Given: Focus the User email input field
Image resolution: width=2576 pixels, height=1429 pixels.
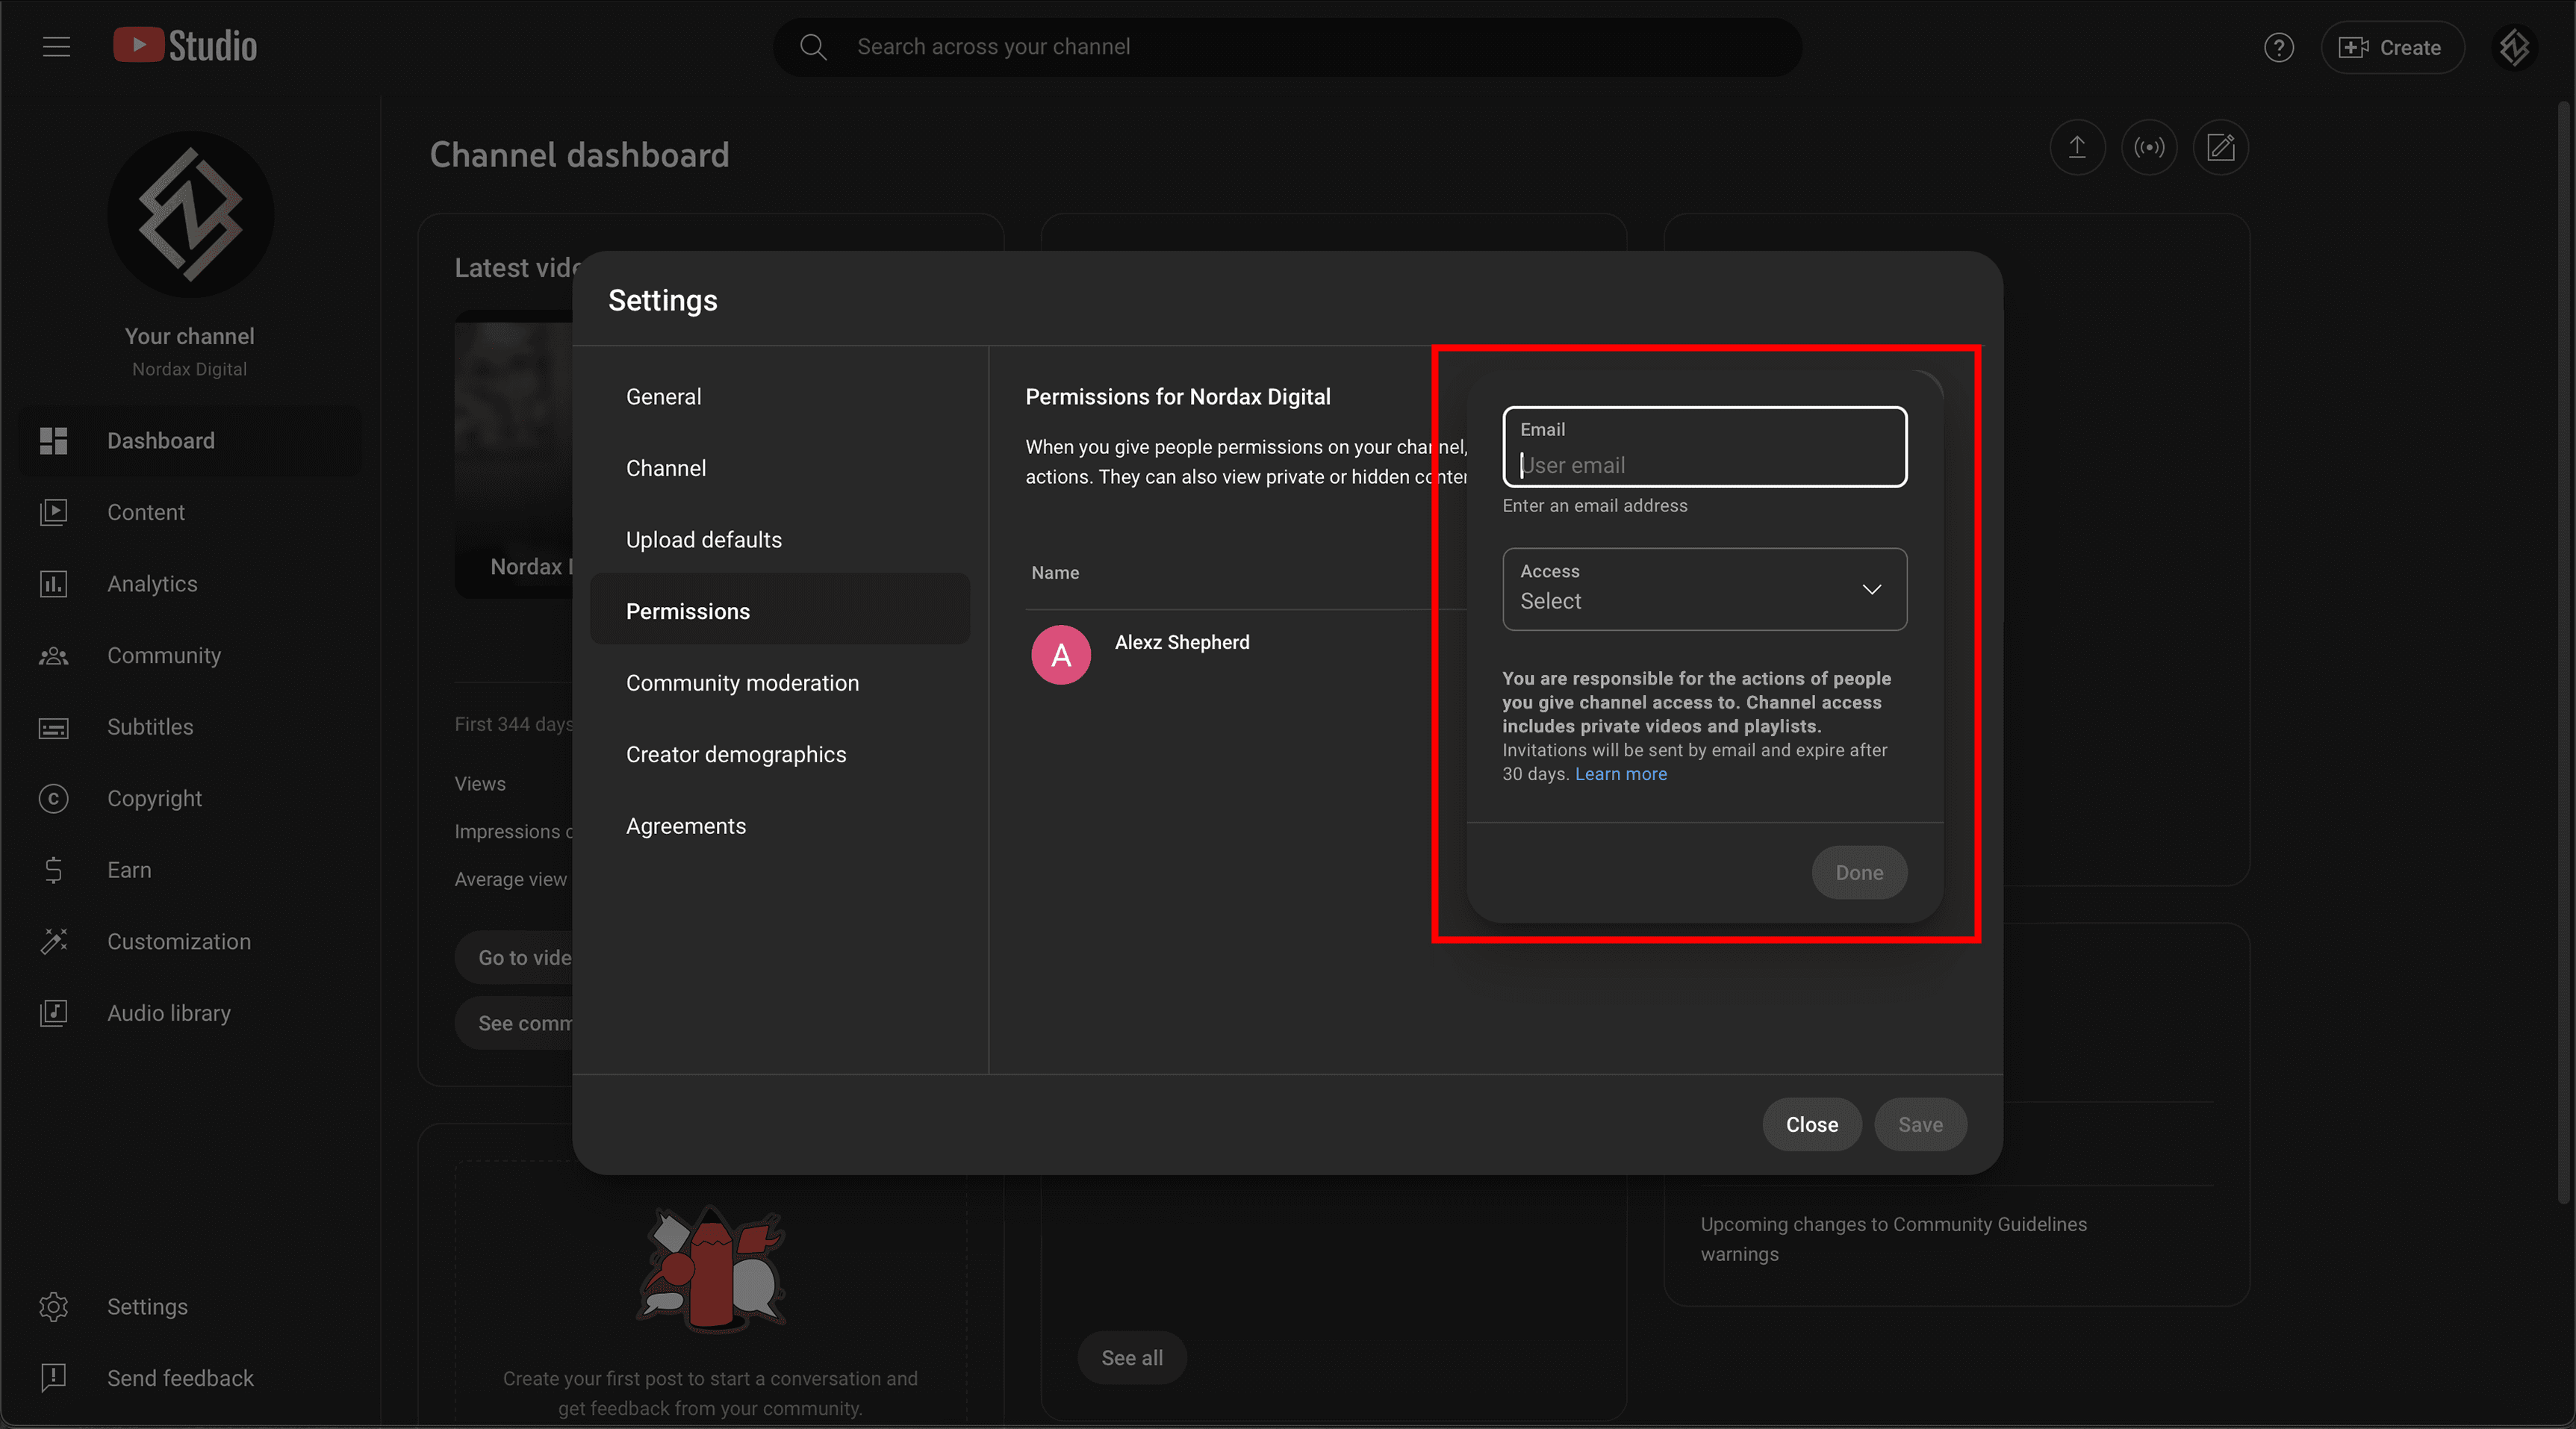Looking at the screenshot, I should pyautogui.click(x=1703, y=465).
